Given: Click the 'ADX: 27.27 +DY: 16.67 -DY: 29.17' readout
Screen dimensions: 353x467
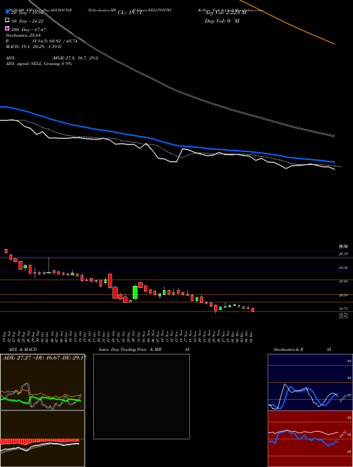Looking at the screenshot, I should click(x=44, y=357).
